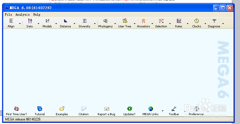Check for Updates? icon
Screen dimensions: 240x124
click(x=130, y=109)
